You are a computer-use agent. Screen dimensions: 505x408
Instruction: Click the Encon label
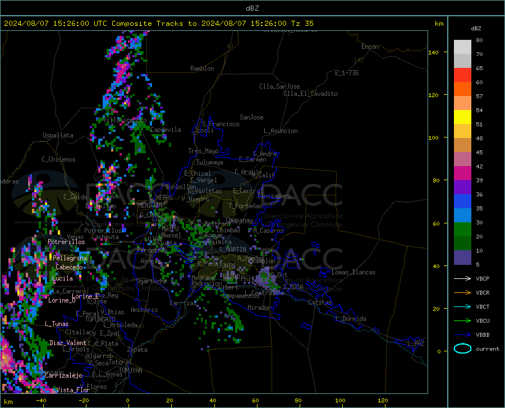(x=370, y=47)
